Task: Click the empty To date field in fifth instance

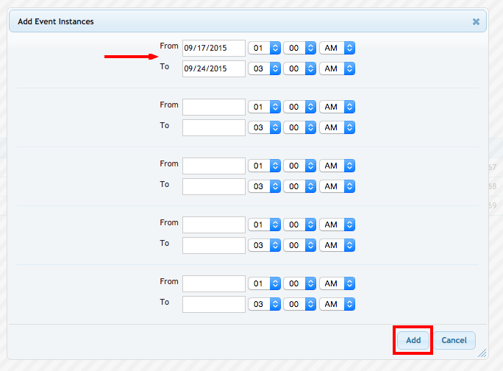Action: pos(214,304)
